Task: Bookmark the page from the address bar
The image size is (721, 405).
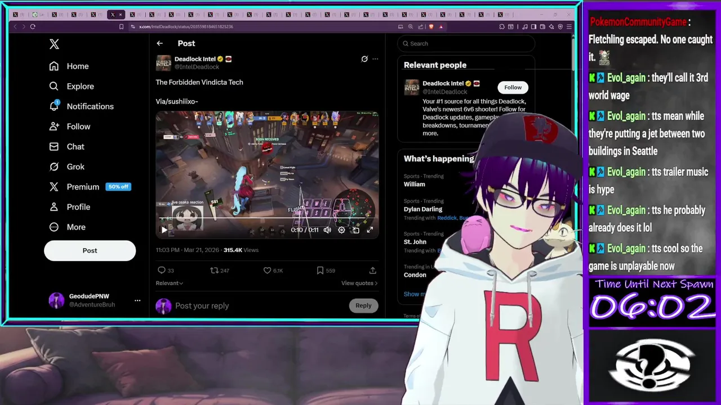Action: pos(121,26)
